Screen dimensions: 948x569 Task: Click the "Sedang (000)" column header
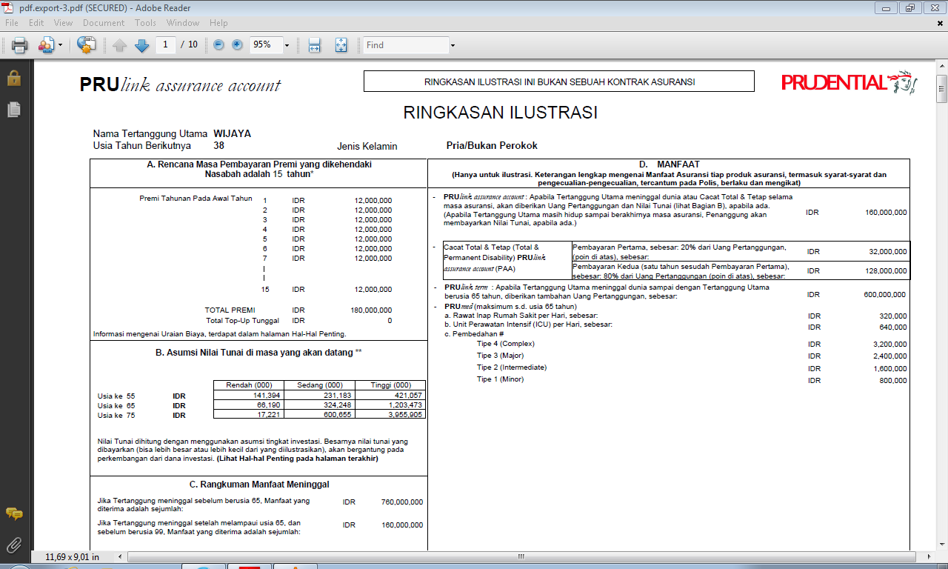(x=320, y=385)
